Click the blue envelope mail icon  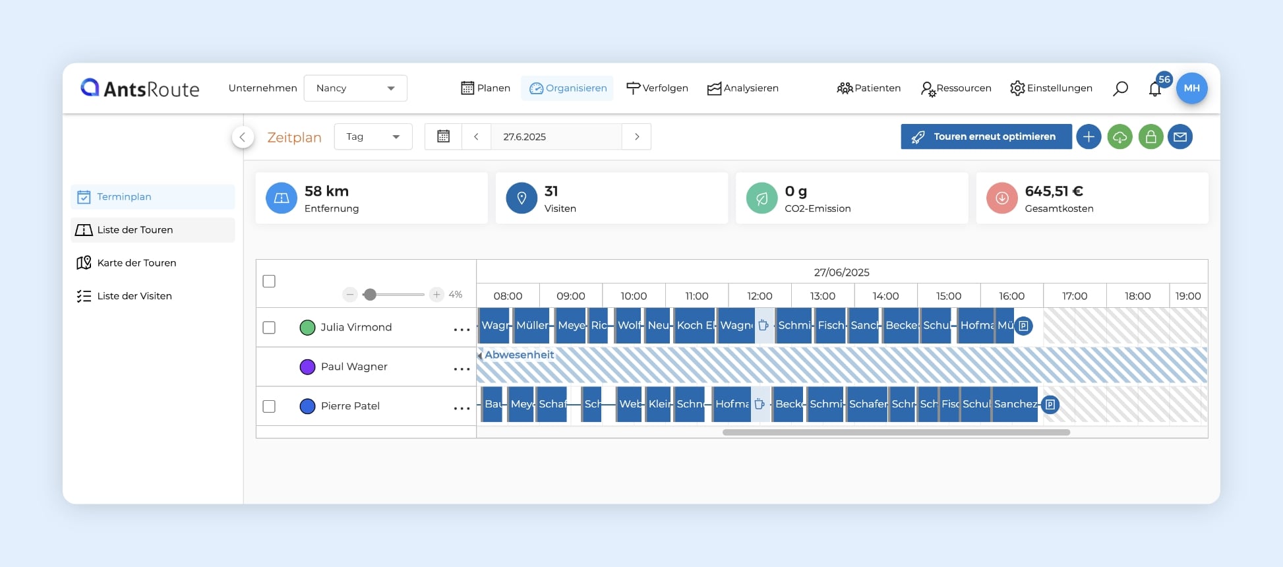click(x=1180, y=137)
